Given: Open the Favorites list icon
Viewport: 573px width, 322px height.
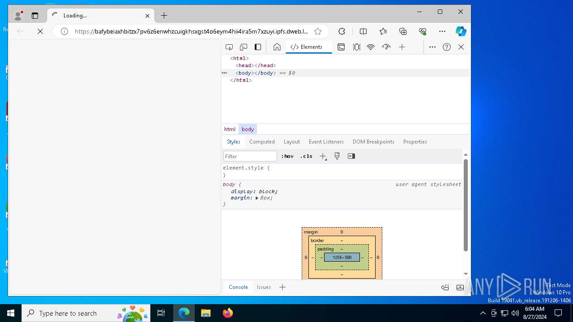Looking at the screenshot, I should (x=383, y=31).
